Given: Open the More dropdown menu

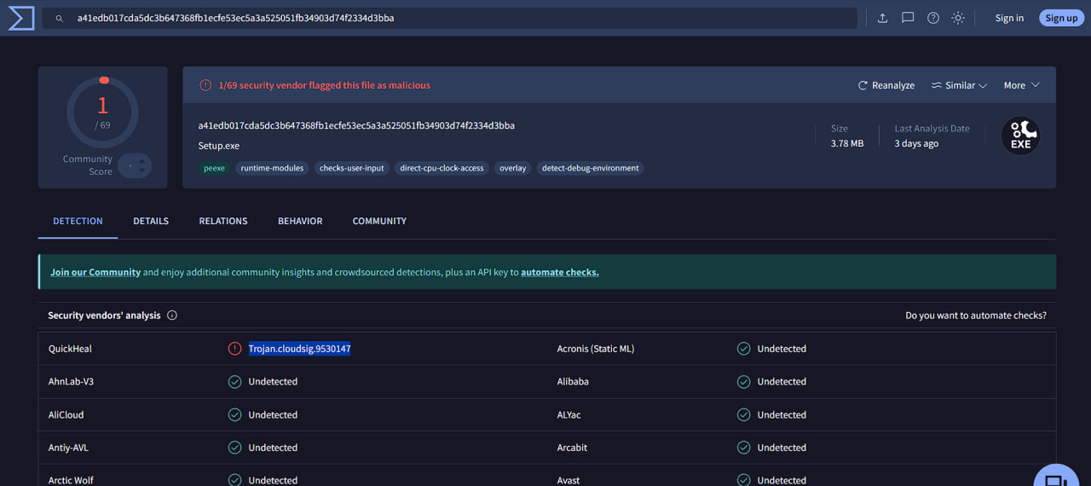Looking at the screenshot, I should 1021,85.
